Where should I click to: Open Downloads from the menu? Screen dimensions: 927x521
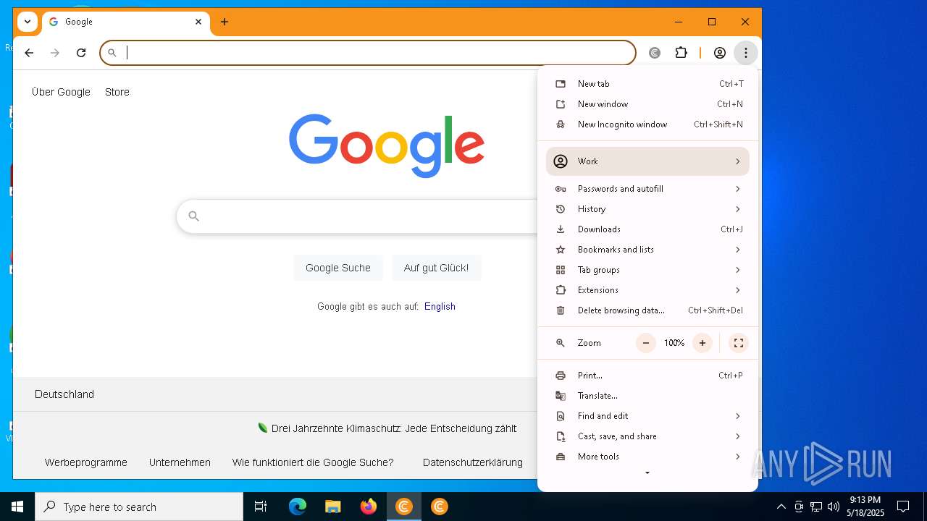click(648, 229)
